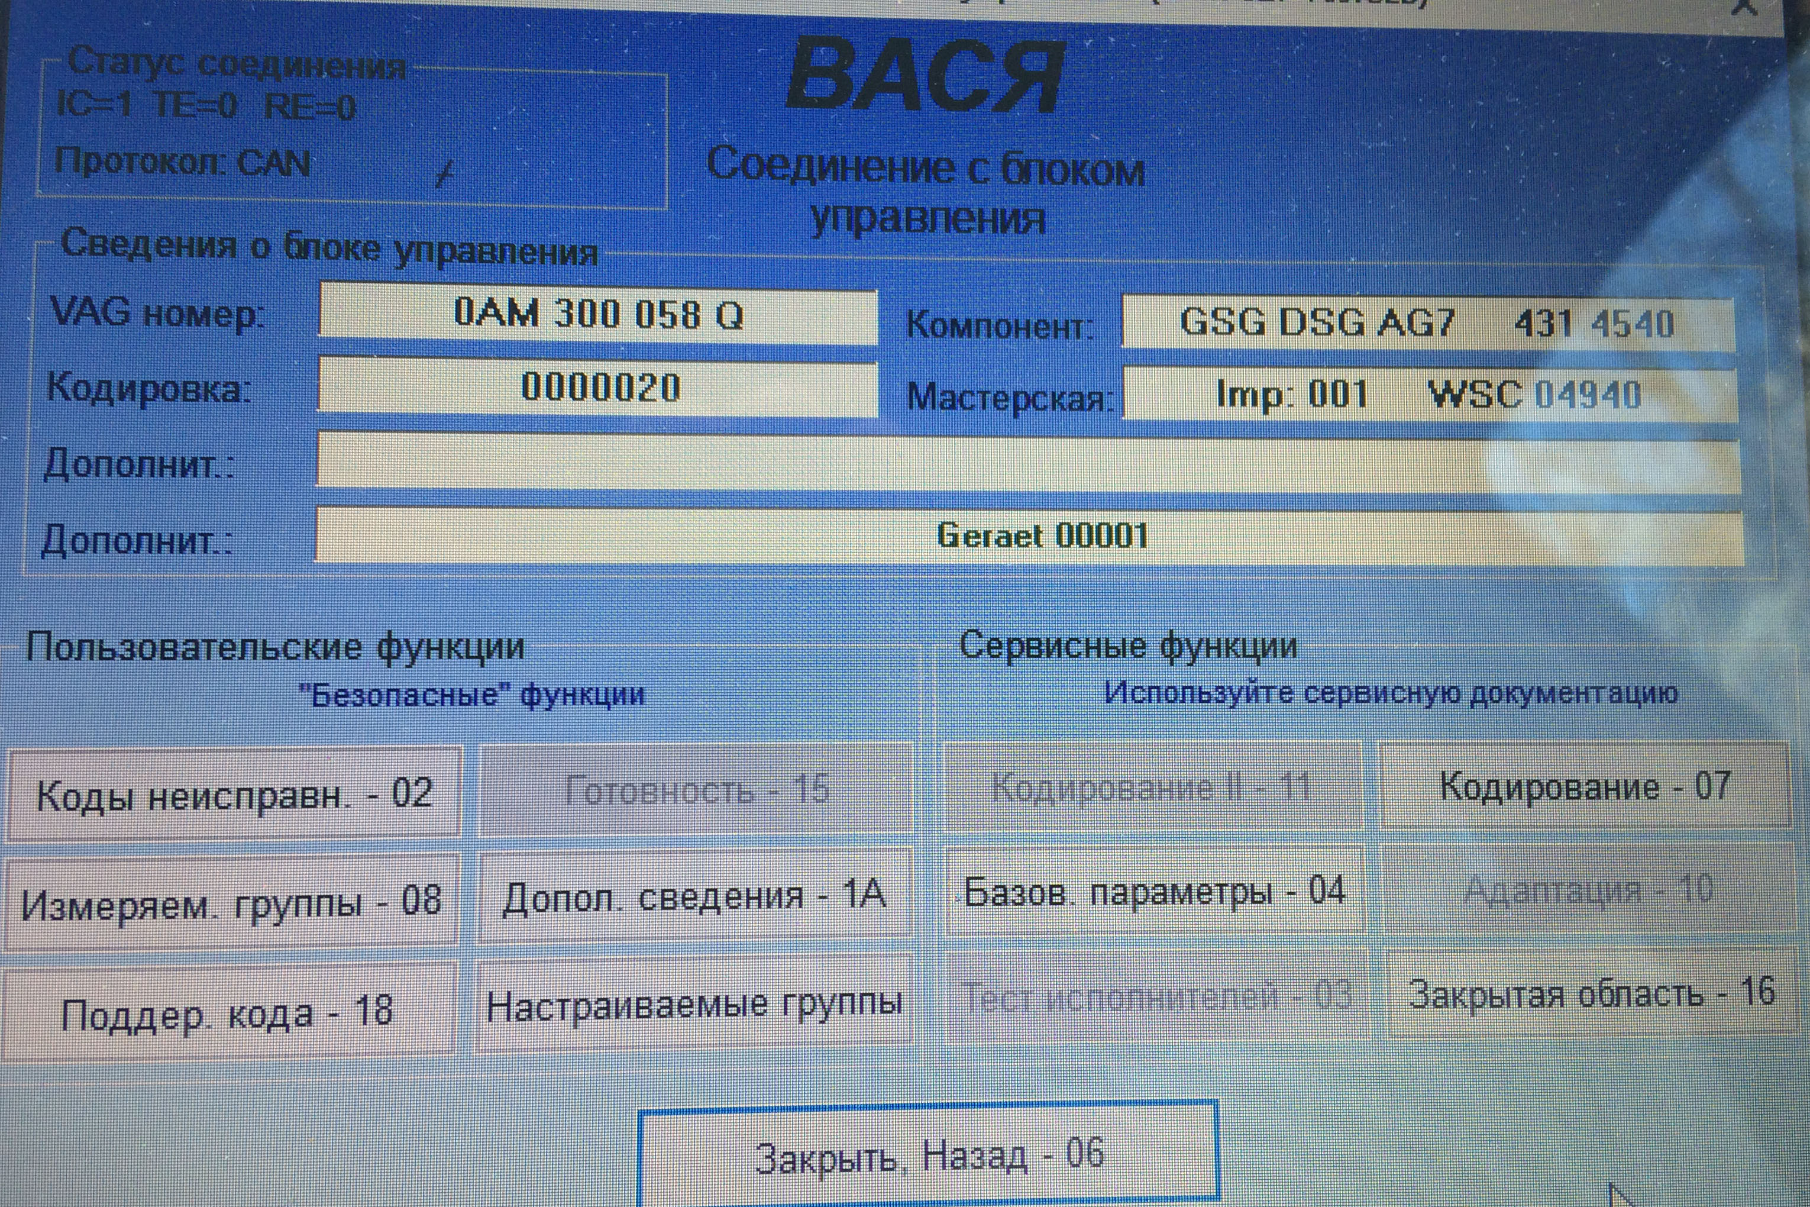Click the VAG номер field 0AM 300 058 Q
This screenshot has width=1810, height=1207.
click(598, 314)
